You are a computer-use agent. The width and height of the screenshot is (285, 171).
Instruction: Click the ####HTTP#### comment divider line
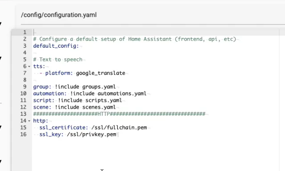pyautogui.click(x=119, y=114)
